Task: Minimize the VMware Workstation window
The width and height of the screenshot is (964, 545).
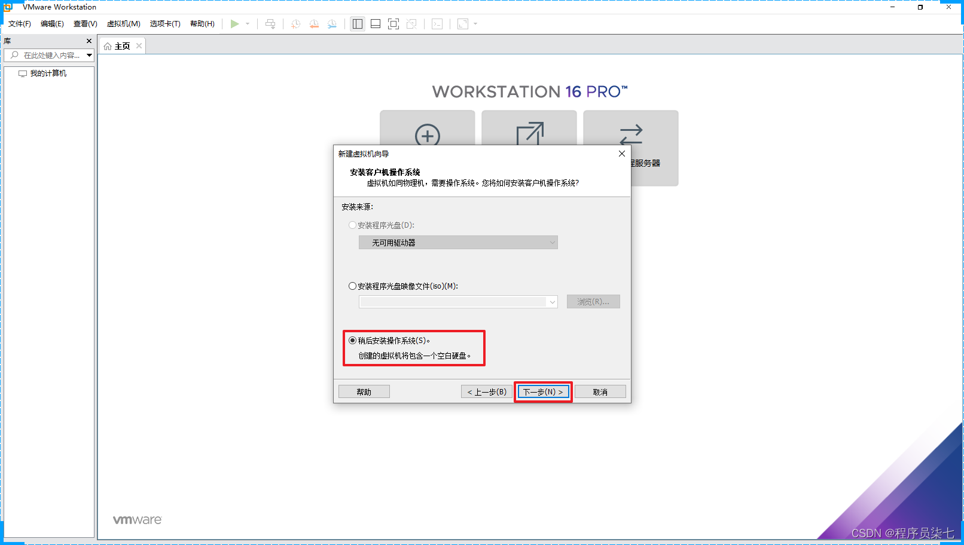Action: [x=892, y=7]
